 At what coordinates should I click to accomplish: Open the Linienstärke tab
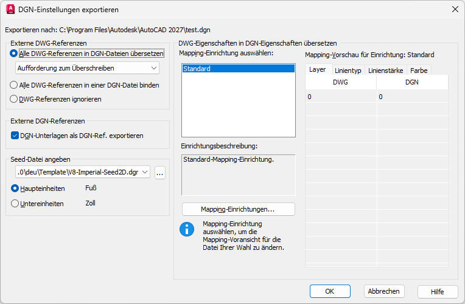385,71
